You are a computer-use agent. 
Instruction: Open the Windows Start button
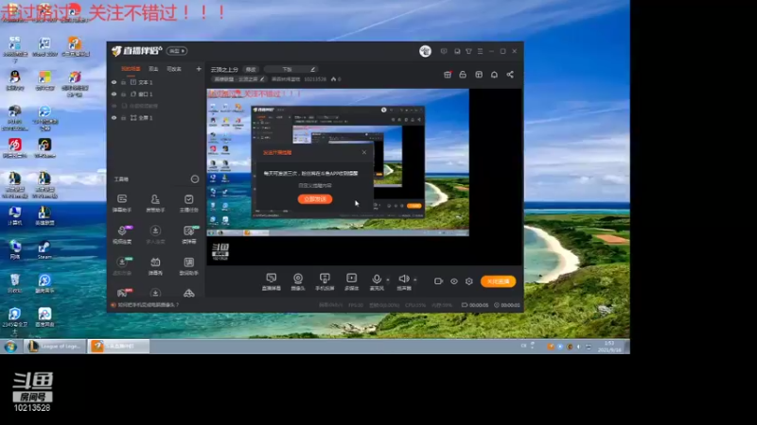pyautogui.click(x=10, y=346)
